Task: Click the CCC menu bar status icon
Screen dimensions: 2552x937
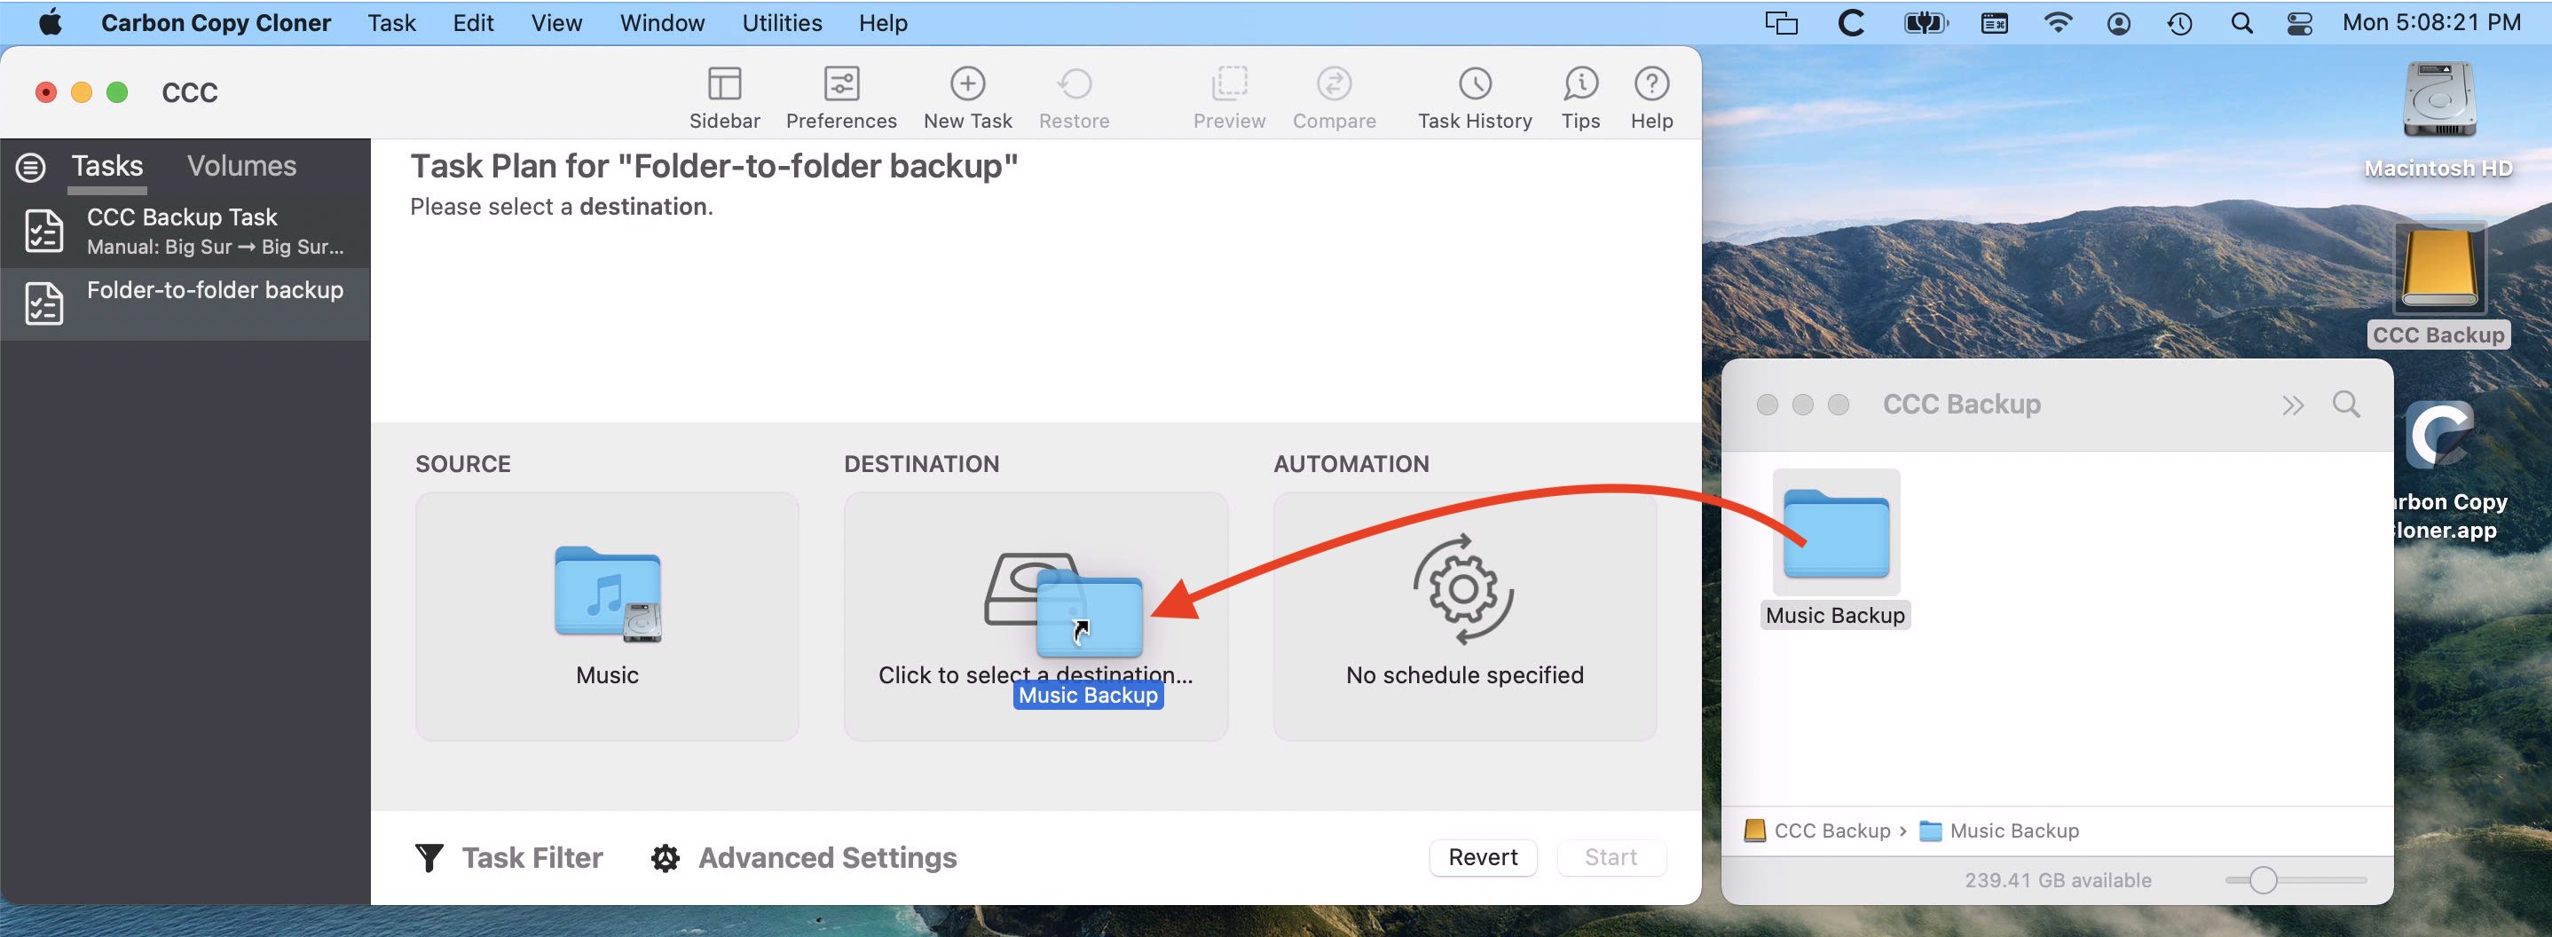Action: (x=1851, y=23)
